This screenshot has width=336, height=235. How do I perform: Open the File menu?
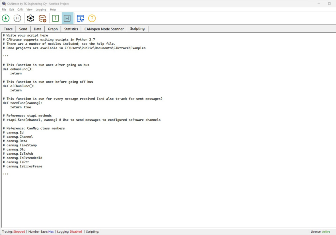(x=4, y=10)
